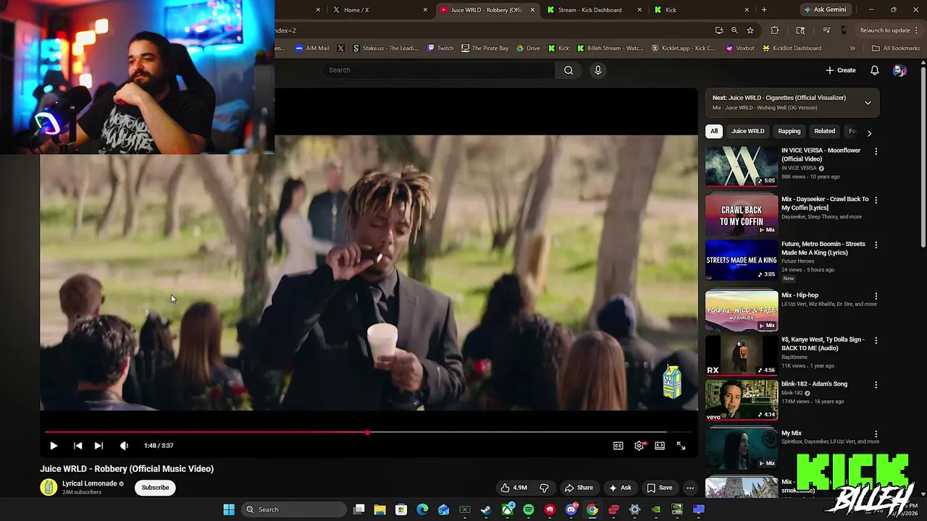Start voice search with microphone
The height and width of the screenshot is (521, 927).
[x=597, y=70]
